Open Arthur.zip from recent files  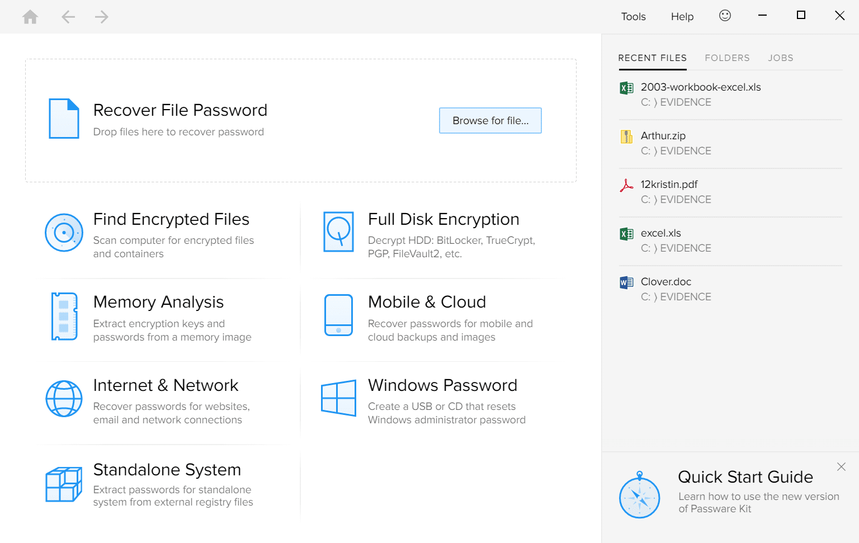point(663,135)
